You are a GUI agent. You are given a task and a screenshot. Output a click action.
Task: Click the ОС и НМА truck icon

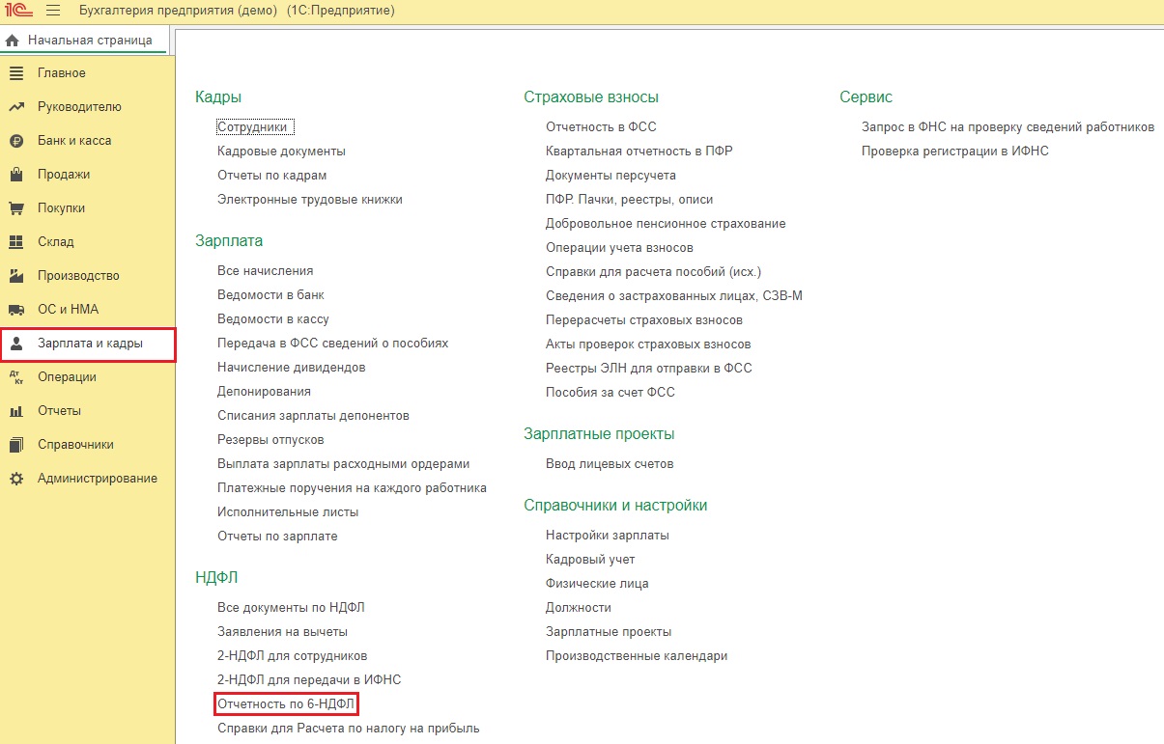pos(16,310)
